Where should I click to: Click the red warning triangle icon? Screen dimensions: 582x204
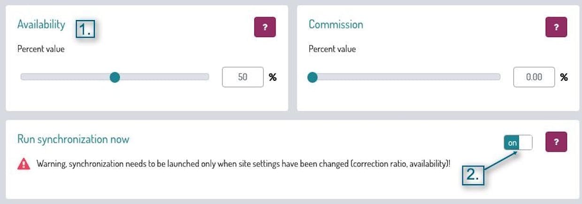point(23,164)
